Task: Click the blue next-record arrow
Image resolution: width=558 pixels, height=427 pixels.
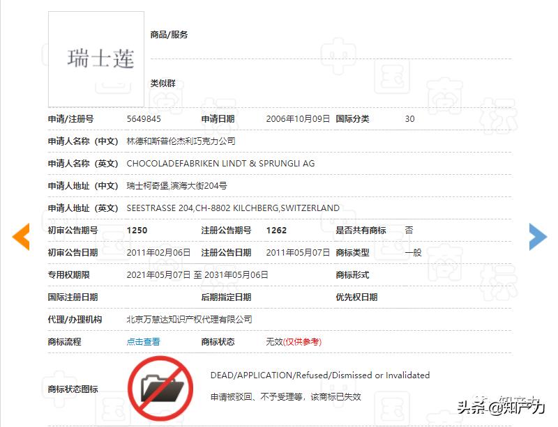Action: pos(537,237)
